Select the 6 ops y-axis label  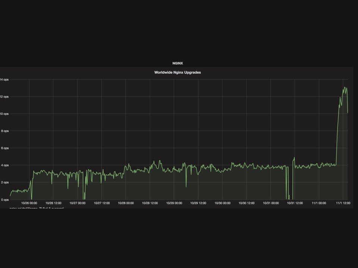(4, 148)
